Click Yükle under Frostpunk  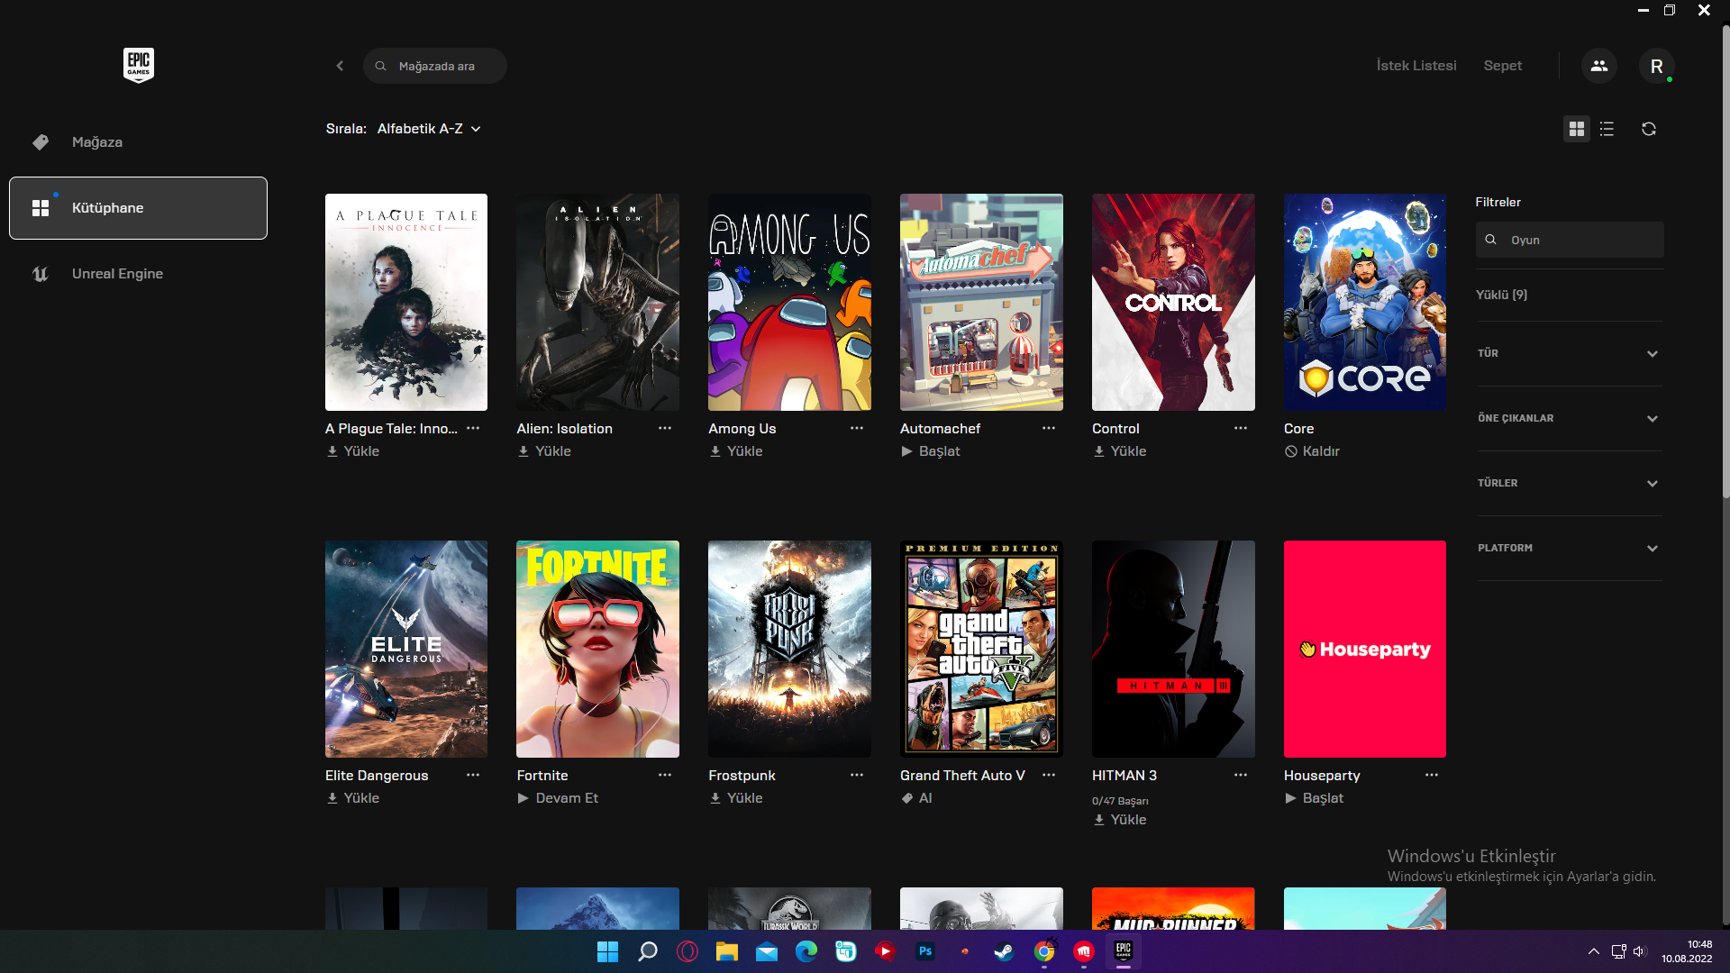tap(736, 798)
